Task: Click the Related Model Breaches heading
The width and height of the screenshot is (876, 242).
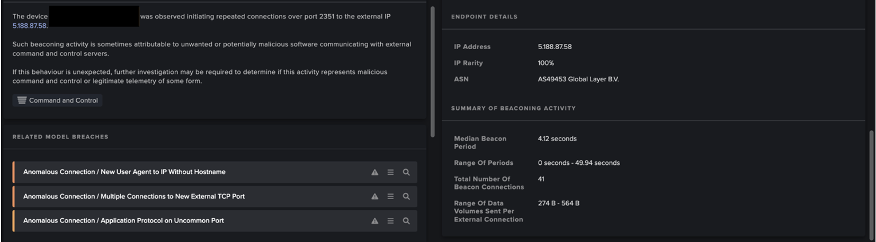Action: coord(60,137)
